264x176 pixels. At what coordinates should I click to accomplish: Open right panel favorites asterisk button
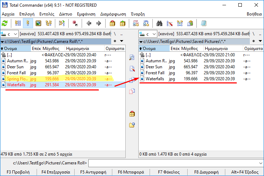[253, 41]
